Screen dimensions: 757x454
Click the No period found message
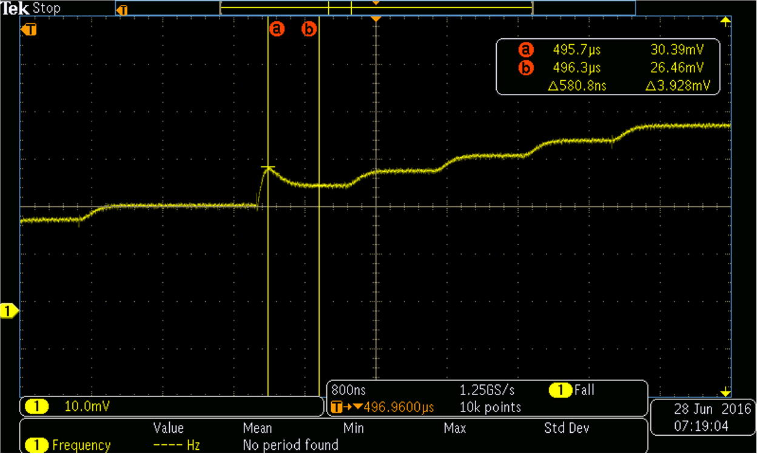pos(291,445)
